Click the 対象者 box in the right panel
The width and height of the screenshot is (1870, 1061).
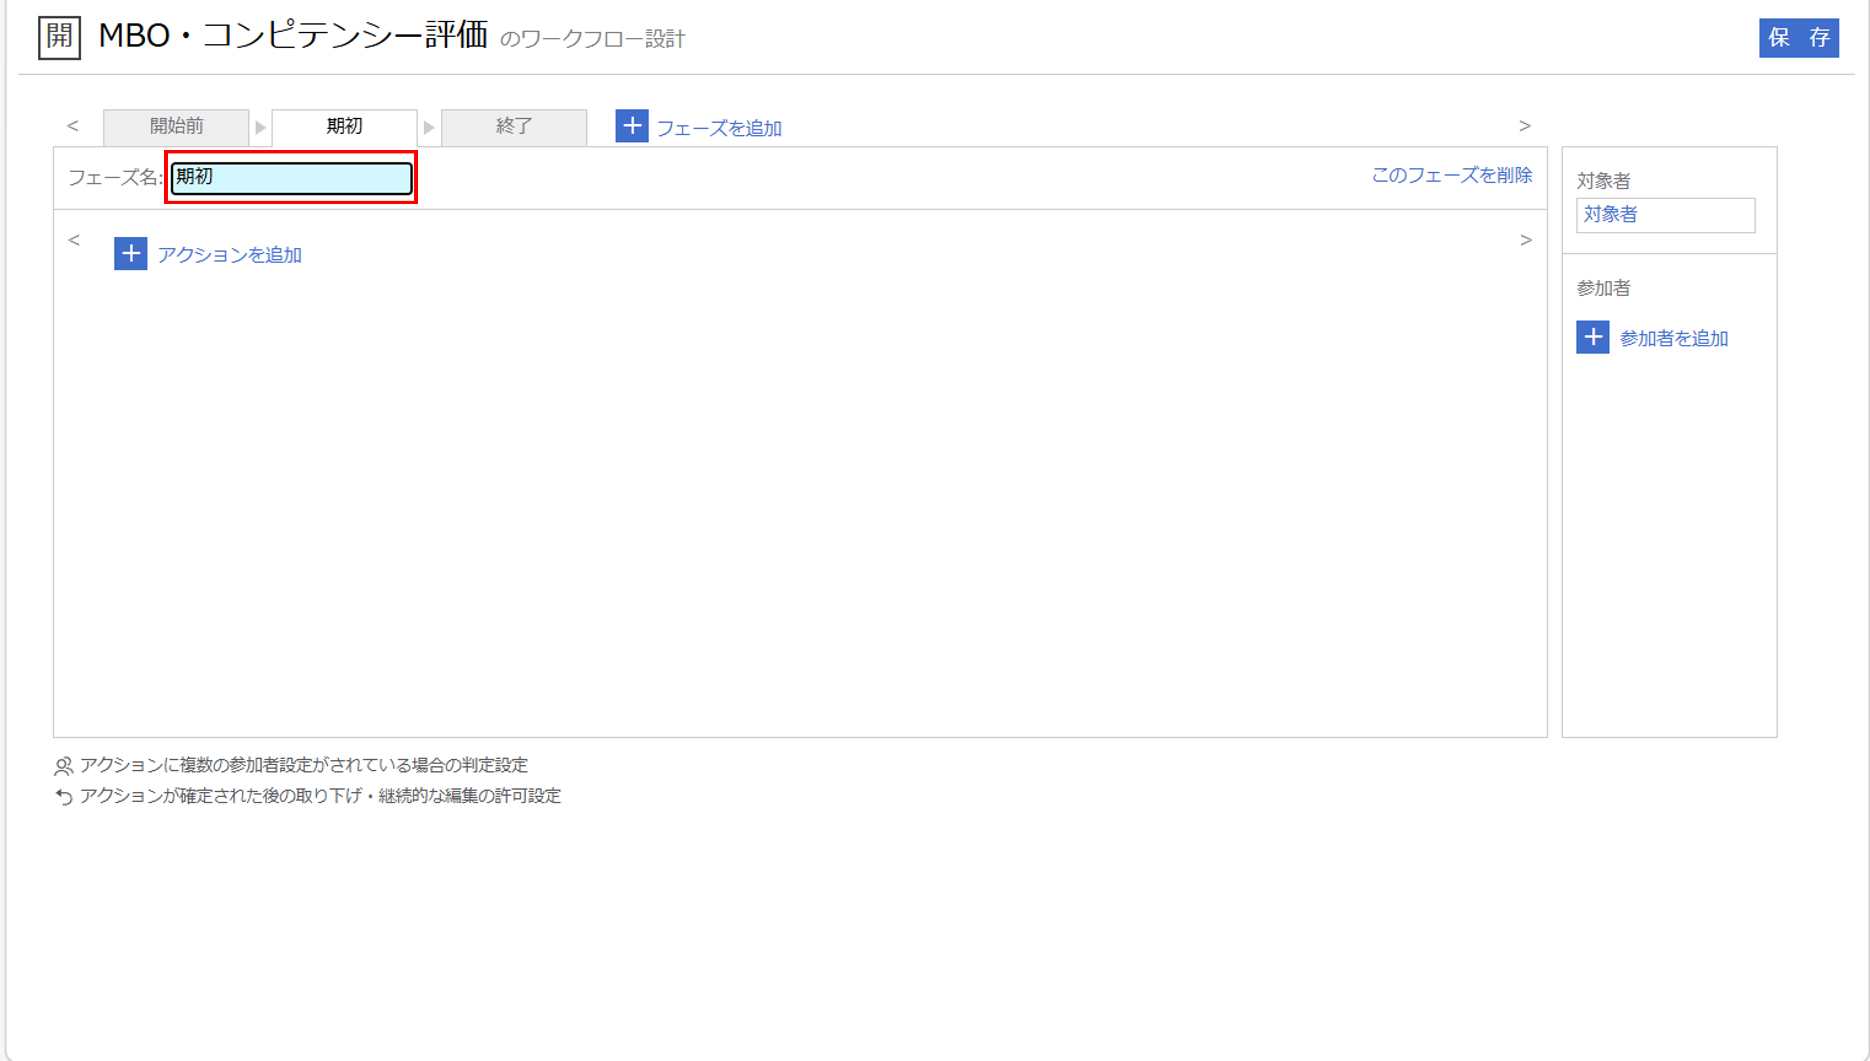(1665, 215)
